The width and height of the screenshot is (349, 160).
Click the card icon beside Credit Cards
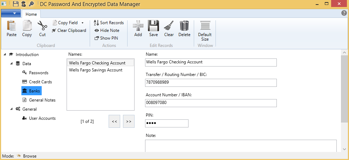pyautogui.click(x=25, y=82)
